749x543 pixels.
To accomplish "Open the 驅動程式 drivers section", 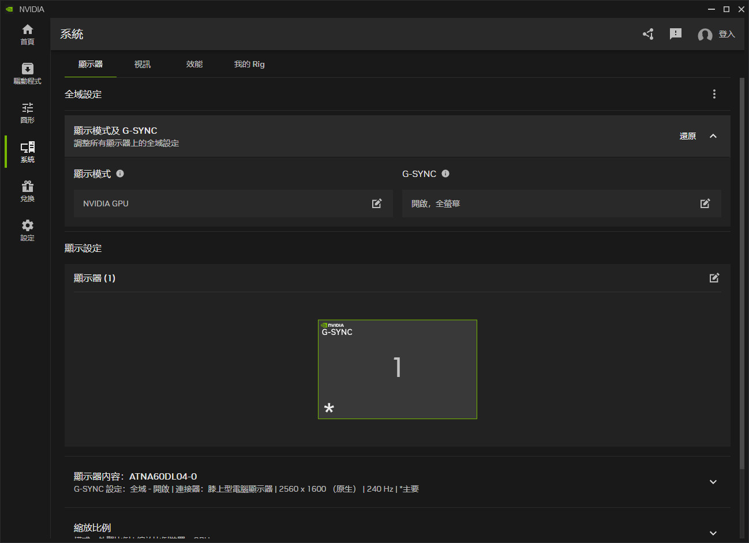I will (27, 74).
